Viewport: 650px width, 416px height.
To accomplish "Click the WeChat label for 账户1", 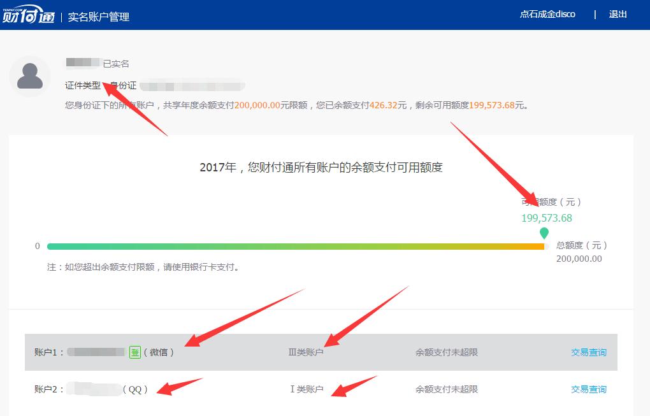I will tap(159, 352).
